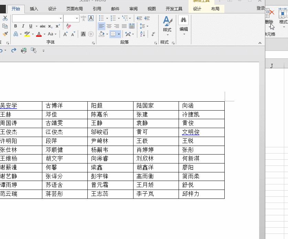Open the borders dropdown arrow

click(119, 34)
